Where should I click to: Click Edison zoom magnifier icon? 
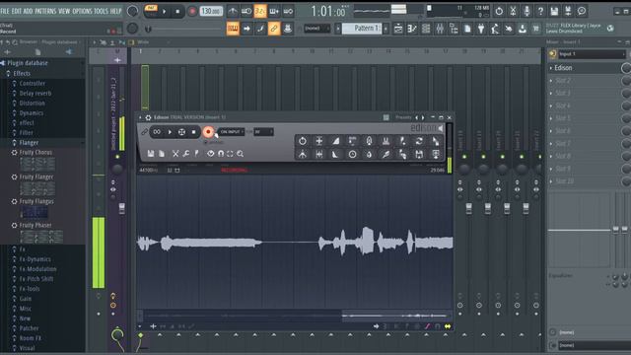241,154
